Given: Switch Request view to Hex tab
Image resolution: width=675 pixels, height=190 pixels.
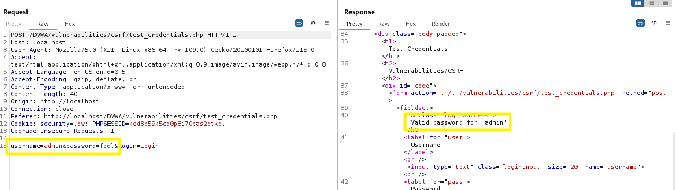Looking at the screenshot, I should point(70,24).
